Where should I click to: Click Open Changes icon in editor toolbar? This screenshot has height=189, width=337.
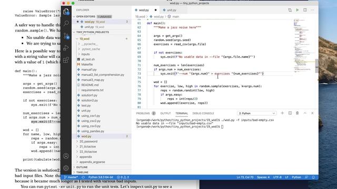(x=290, y=10)
